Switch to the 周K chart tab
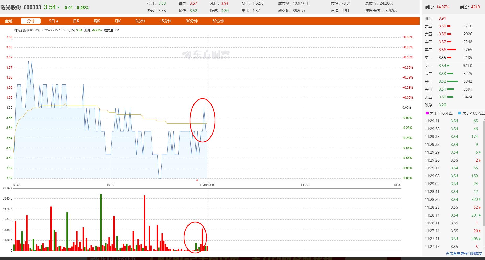Image resolution: width=485 pixels, height=260 pixels. point(97,21)
